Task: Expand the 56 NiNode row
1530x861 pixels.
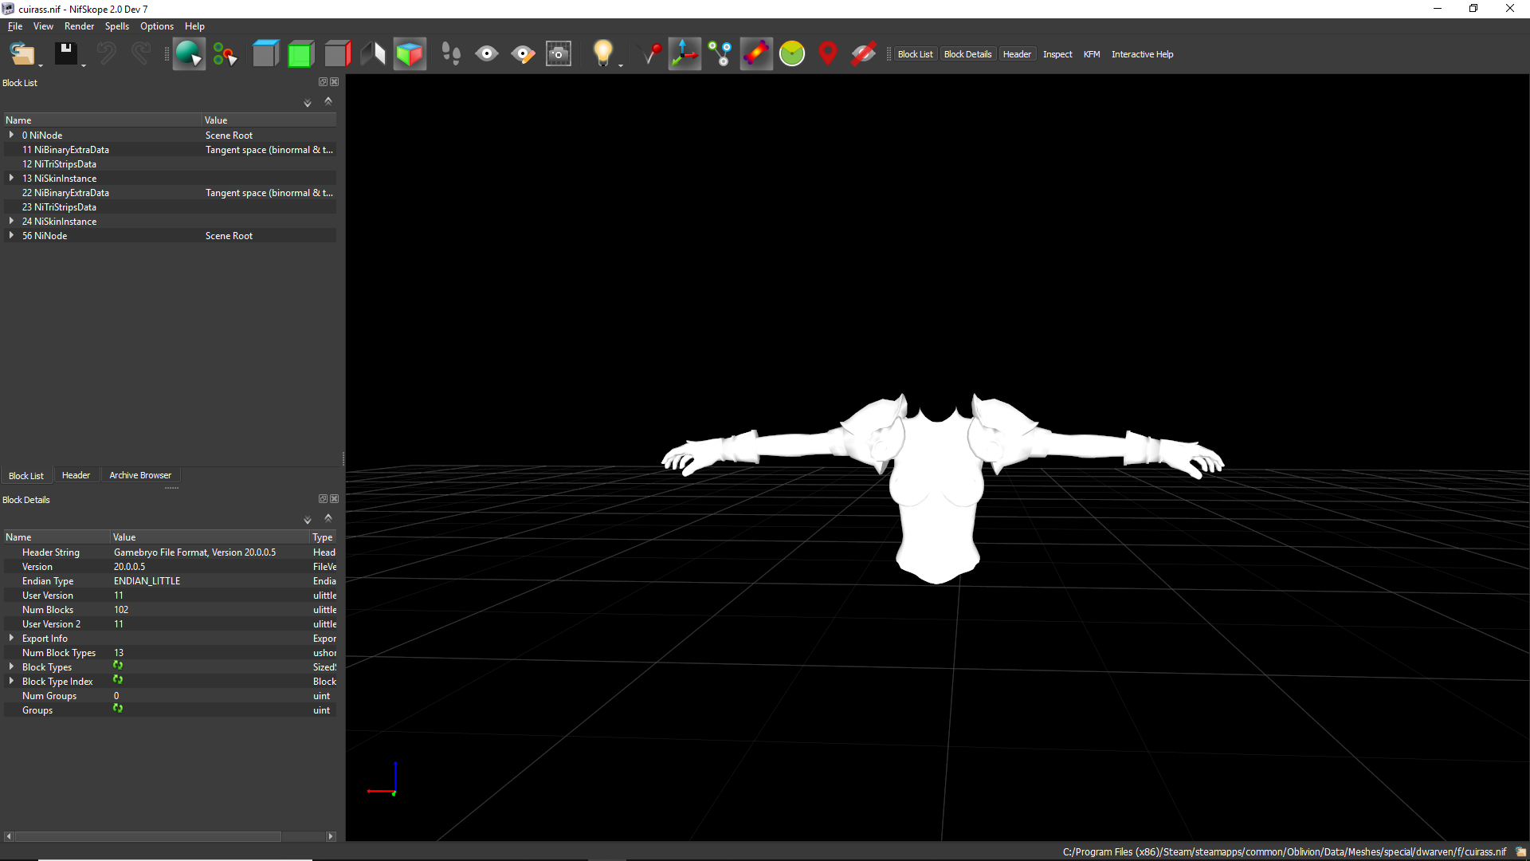Action: (11, 235)
